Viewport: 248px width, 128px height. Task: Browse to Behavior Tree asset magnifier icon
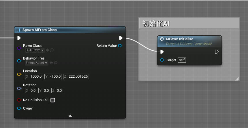point(56,63)
